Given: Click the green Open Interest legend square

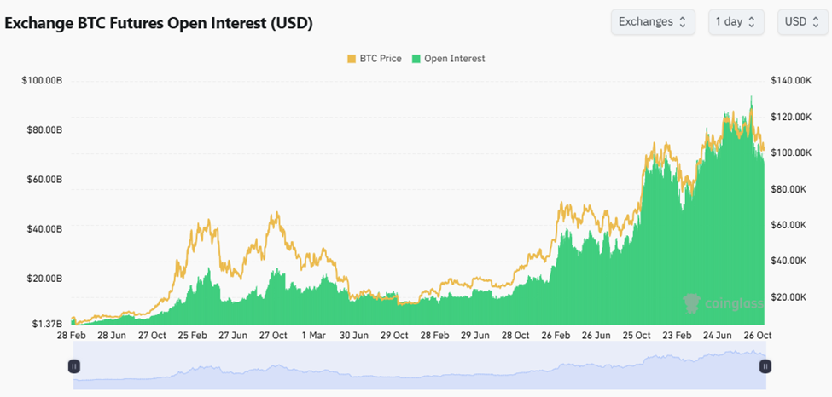Looking at the screenshot, I should (x=416, y=59).
